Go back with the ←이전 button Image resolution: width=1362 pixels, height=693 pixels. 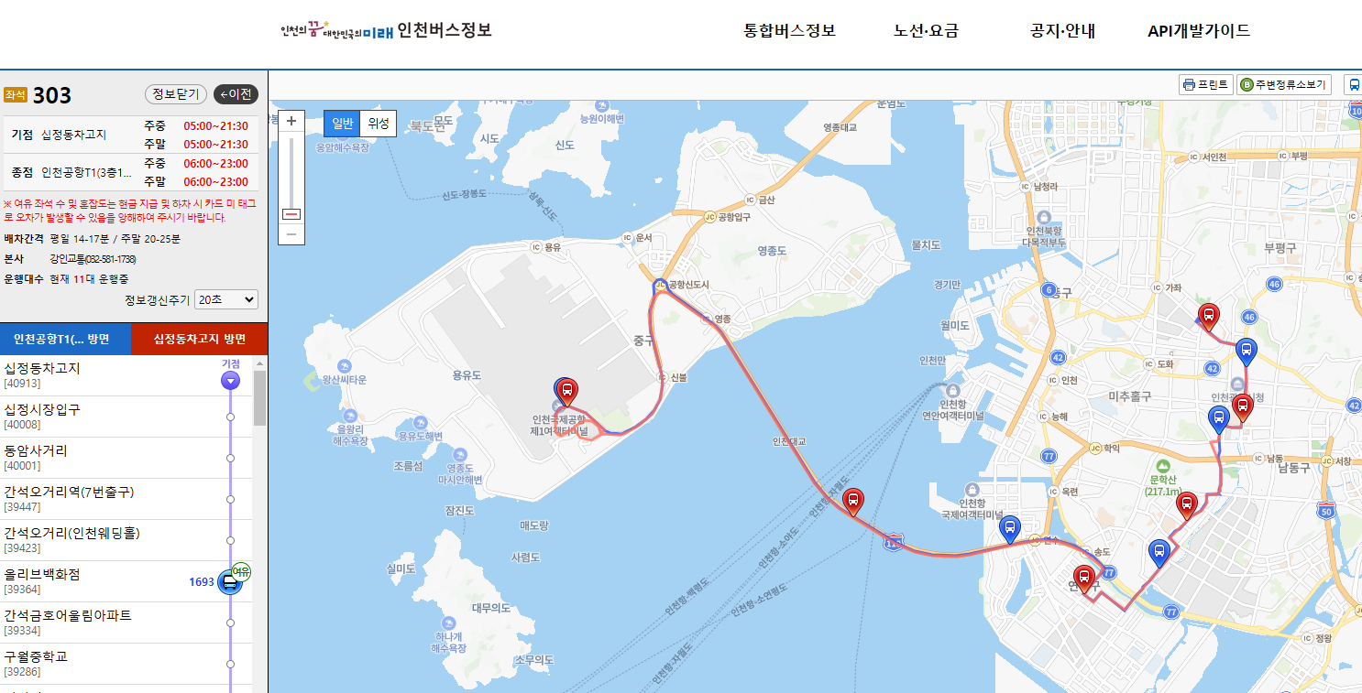[x=236, y=94]
